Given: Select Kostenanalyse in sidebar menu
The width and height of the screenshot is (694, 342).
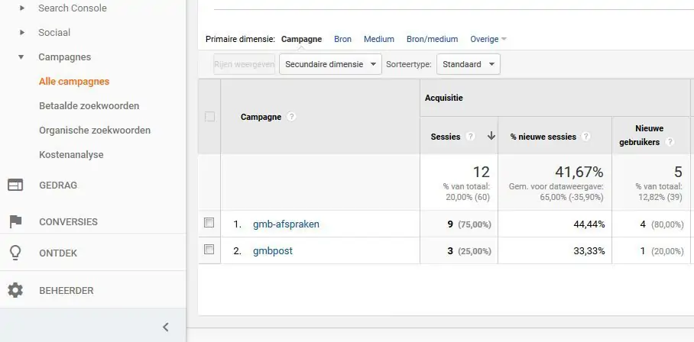Looking at the screenshot, I should (71, 155).
